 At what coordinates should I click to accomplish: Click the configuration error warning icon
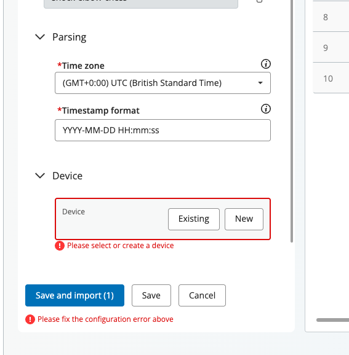[x=30, y=319]
